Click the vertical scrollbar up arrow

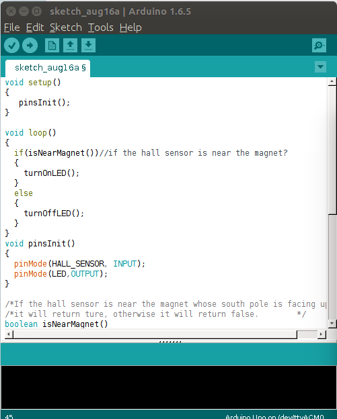click(x=332, y=81)
